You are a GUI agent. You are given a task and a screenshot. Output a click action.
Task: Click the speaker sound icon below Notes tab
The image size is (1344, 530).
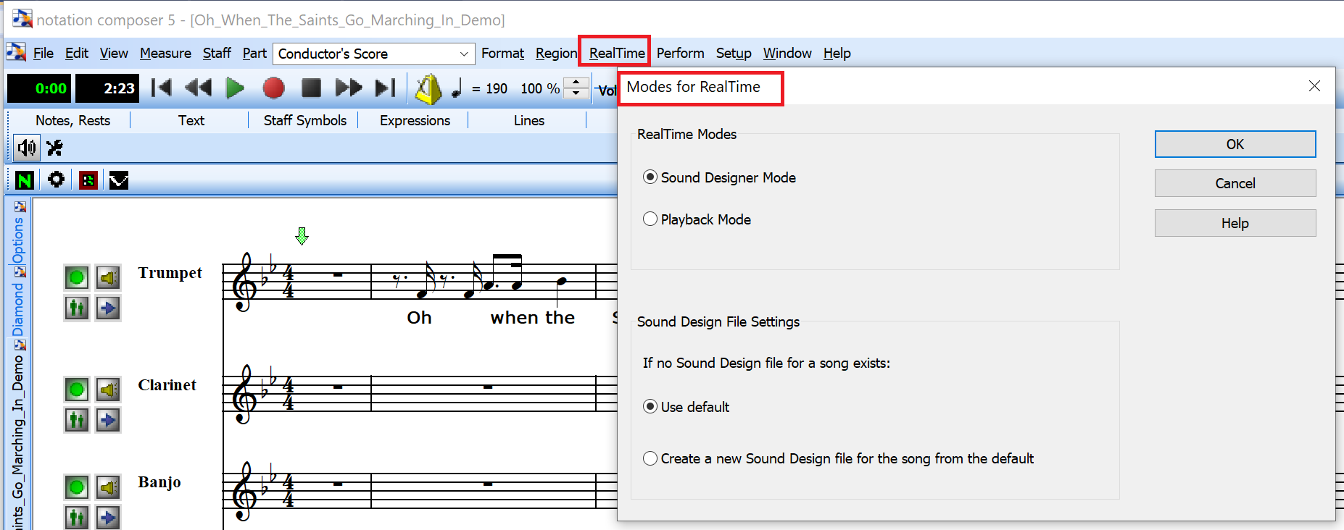(x=27, y=148)
